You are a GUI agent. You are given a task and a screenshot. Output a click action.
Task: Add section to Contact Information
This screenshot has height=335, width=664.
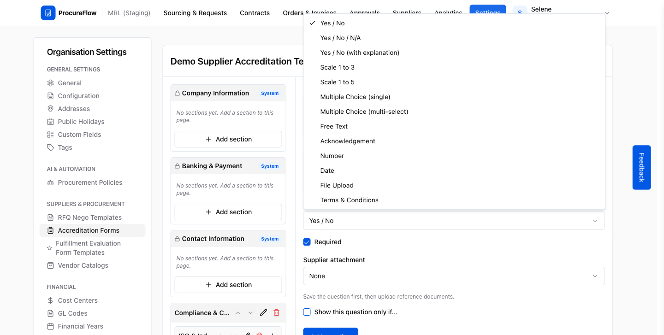[x=228, y=285]
